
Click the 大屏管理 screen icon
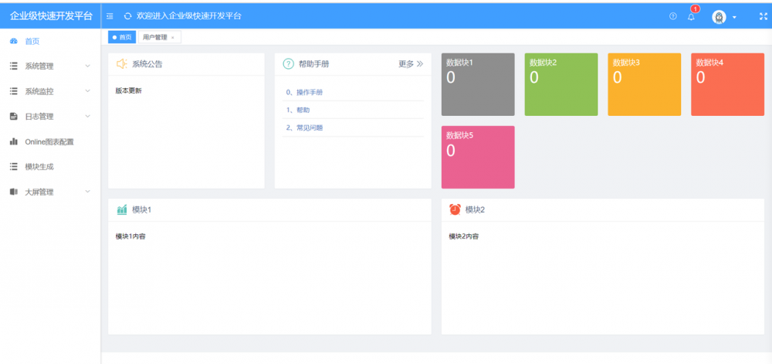tap(14, 192)
